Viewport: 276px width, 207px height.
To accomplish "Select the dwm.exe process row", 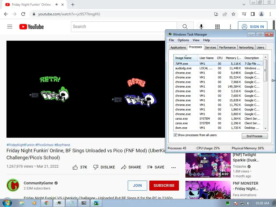I will [218, 128].
